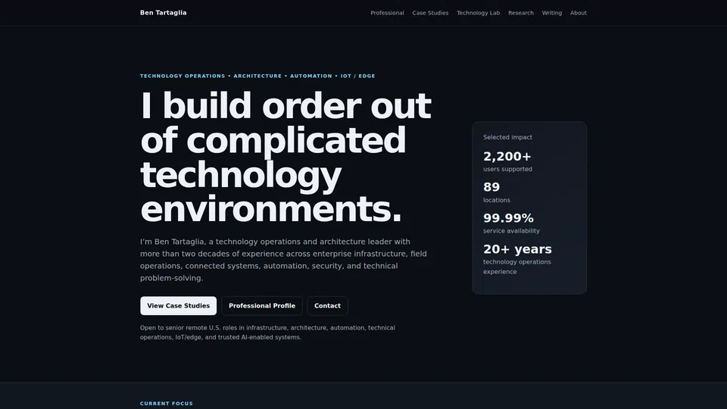Click the 2,200+ users supported stat

pos(507,161)
